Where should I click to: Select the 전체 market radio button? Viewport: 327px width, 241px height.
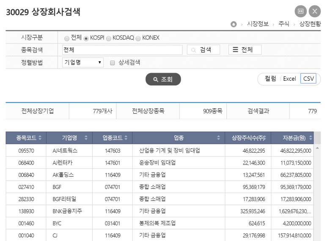pos(67,38)
